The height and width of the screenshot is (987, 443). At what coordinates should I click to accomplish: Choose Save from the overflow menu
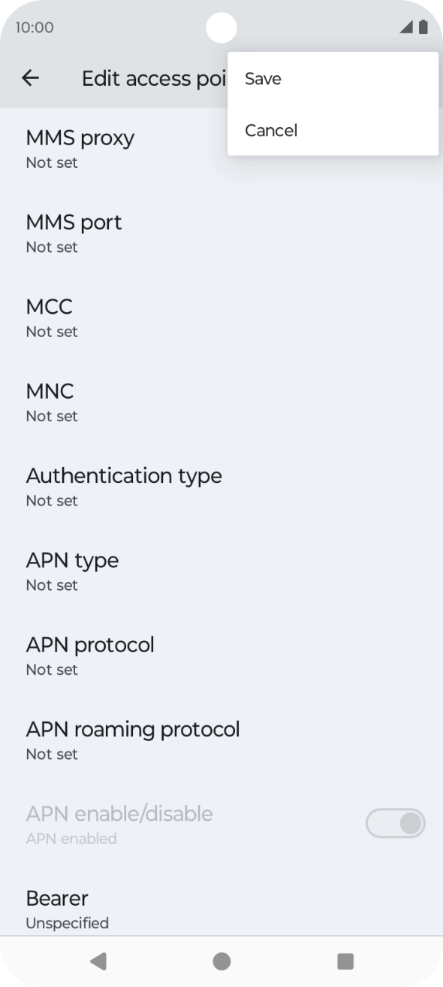(x=333, y=78)
